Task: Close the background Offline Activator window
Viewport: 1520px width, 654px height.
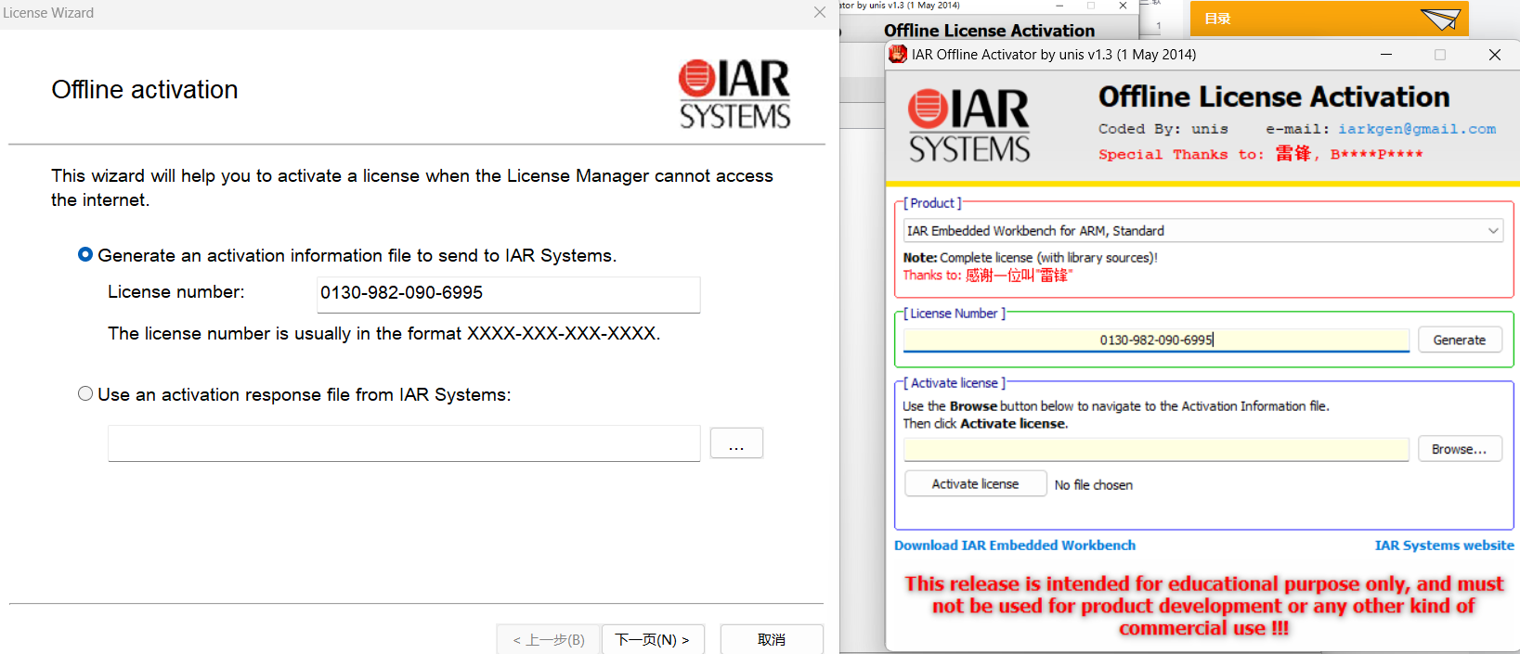Action: coord(1123,6)
